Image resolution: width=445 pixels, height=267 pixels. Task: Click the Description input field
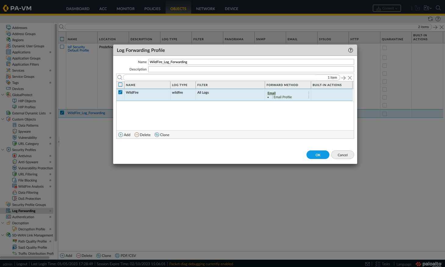[251, 69]
